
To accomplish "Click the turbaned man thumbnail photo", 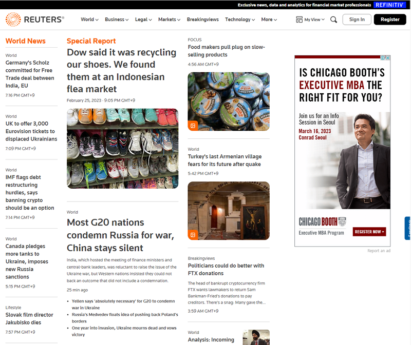I will [x=256, y=337].
